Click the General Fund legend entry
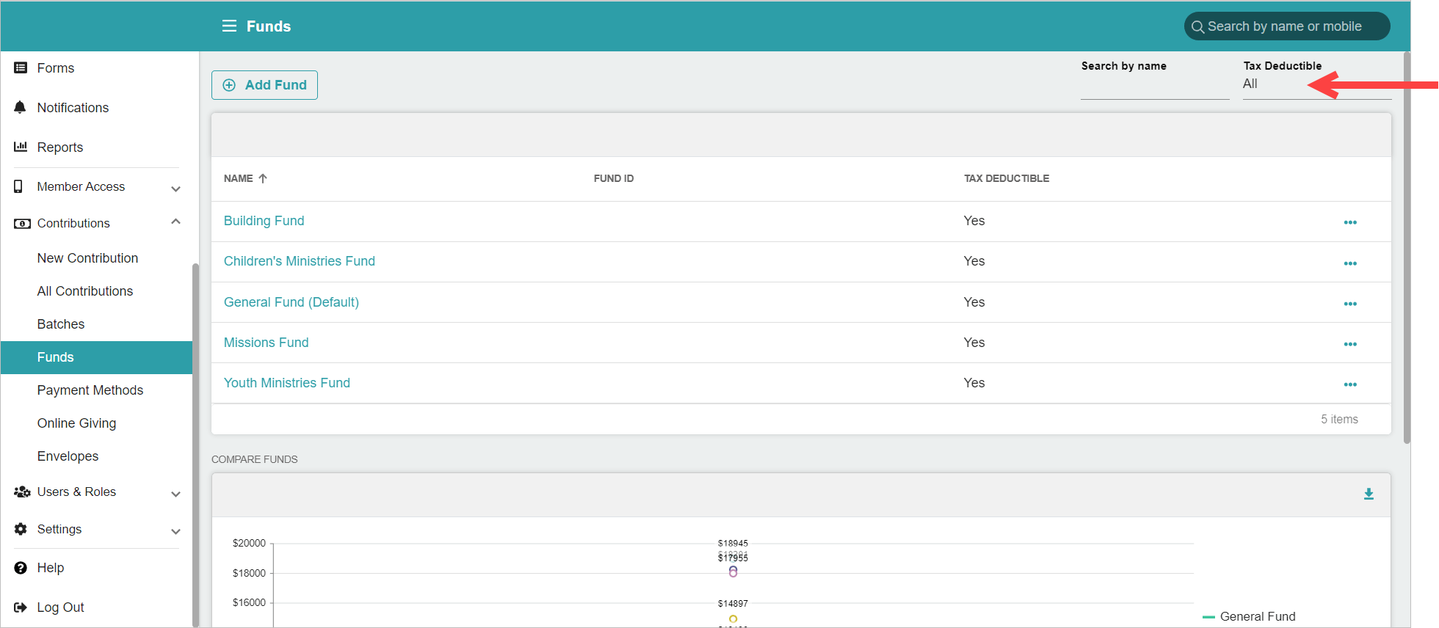Screen dimensions: 1439x628 tap(1249, 617)
